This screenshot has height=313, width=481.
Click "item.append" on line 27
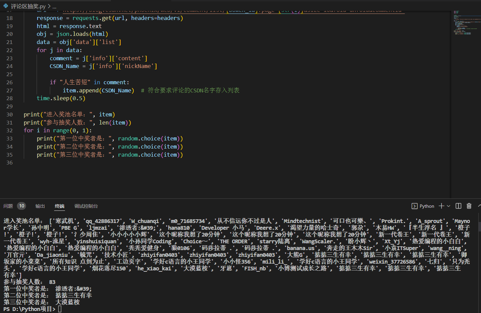coord(81,90)
